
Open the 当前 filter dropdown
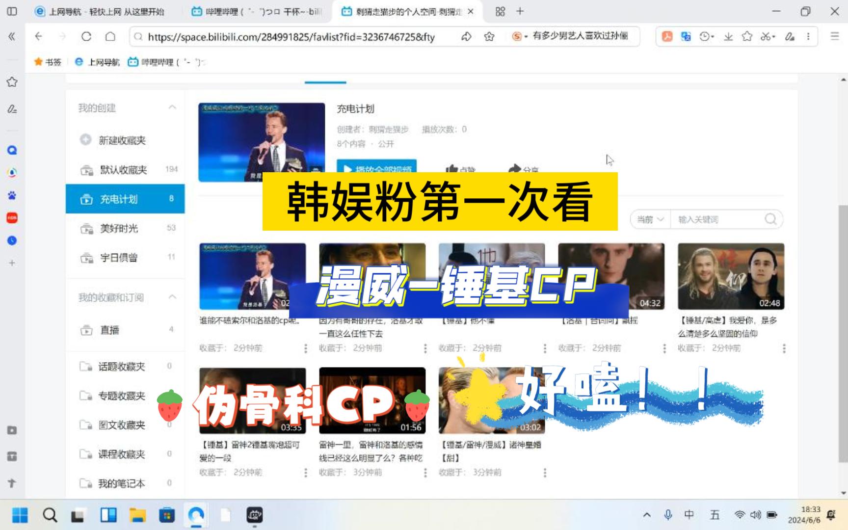point(650,219)
